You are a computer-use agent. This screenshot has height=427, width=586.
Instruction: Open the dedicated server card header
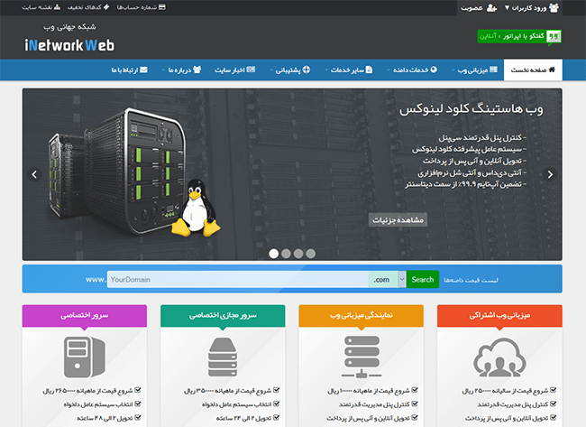[85, 316]
